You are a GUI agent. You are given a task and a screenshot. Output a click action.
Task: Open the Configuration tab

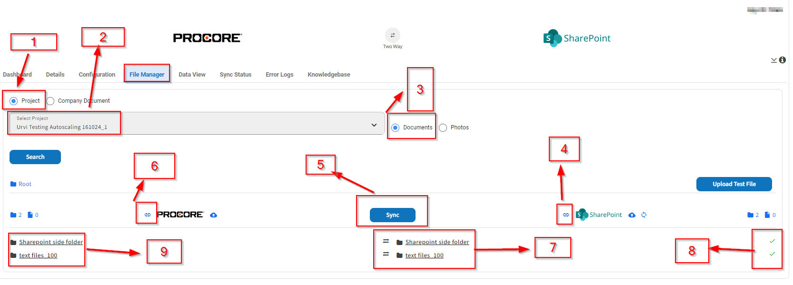click(97, 75)
